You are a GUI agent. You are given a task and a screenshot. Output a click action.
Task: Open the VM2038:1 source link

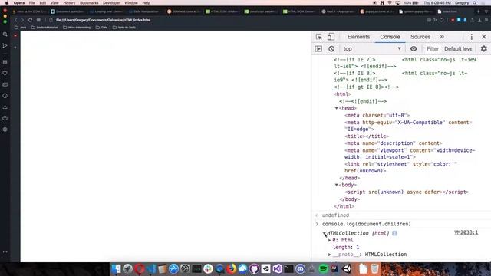coord(466,232)
